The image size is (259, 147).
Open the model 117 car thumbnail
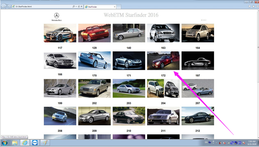60,33
